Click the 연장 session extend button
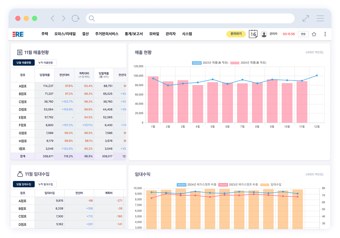Image resolution: width=340 pixels, height=238 pixels. [x=303, y=34]
